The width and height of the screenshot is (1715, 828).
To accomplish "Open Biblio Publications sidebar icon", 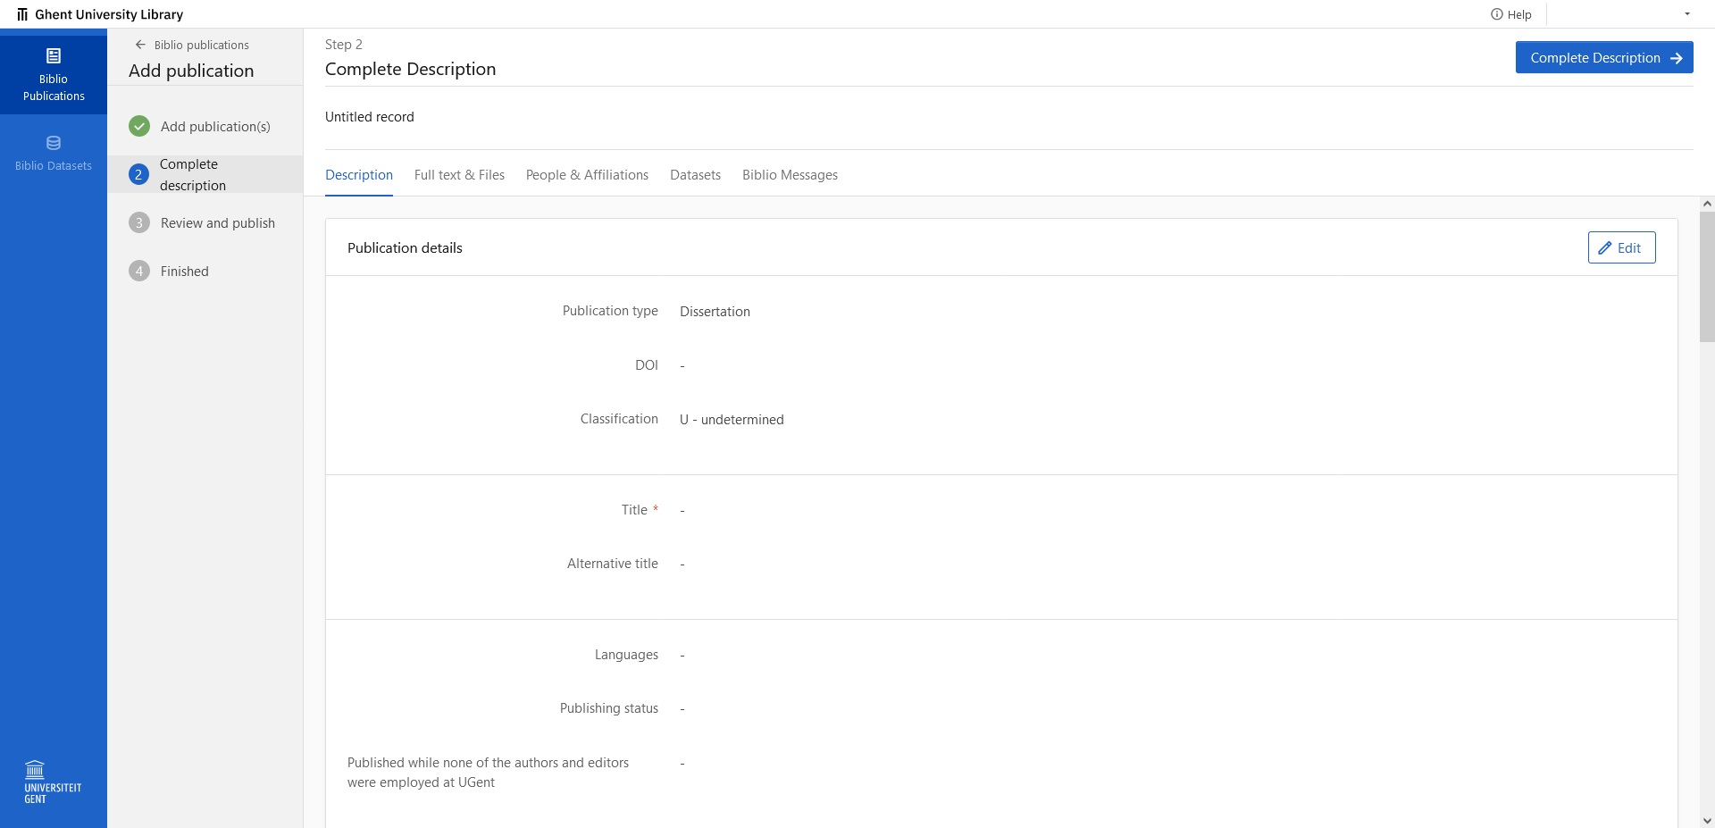I will pos(54,56).
